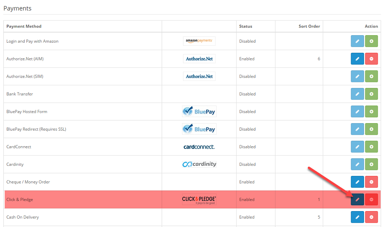
Task: Click Disabled status of CardConnect
Action: (247, 147)
